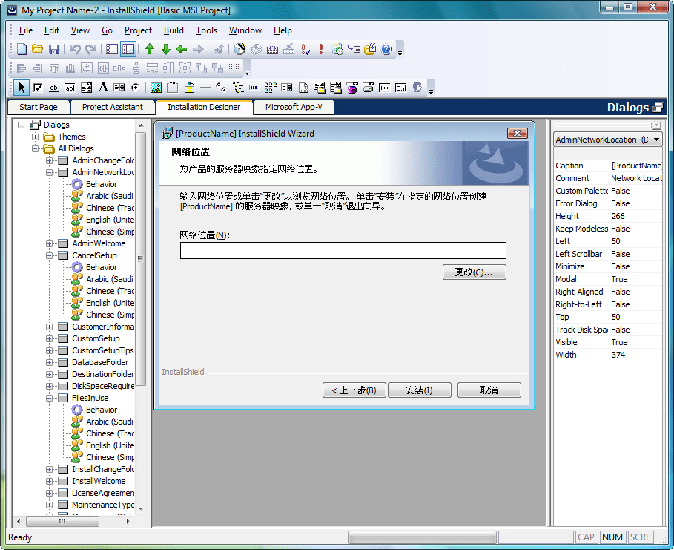Select the Volume Cost List control tool
The width and height of the screenshot is (674, 550).
click(352, 88)
